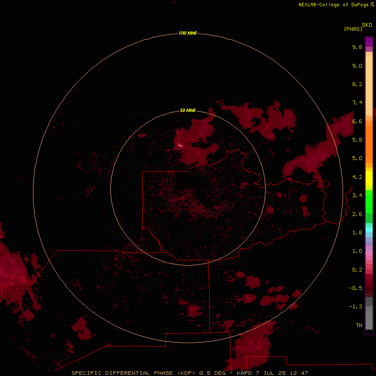This screenshot has width=376, height=376.
Task: Click the 1.8 value on the scale
Action: (357, 233)
